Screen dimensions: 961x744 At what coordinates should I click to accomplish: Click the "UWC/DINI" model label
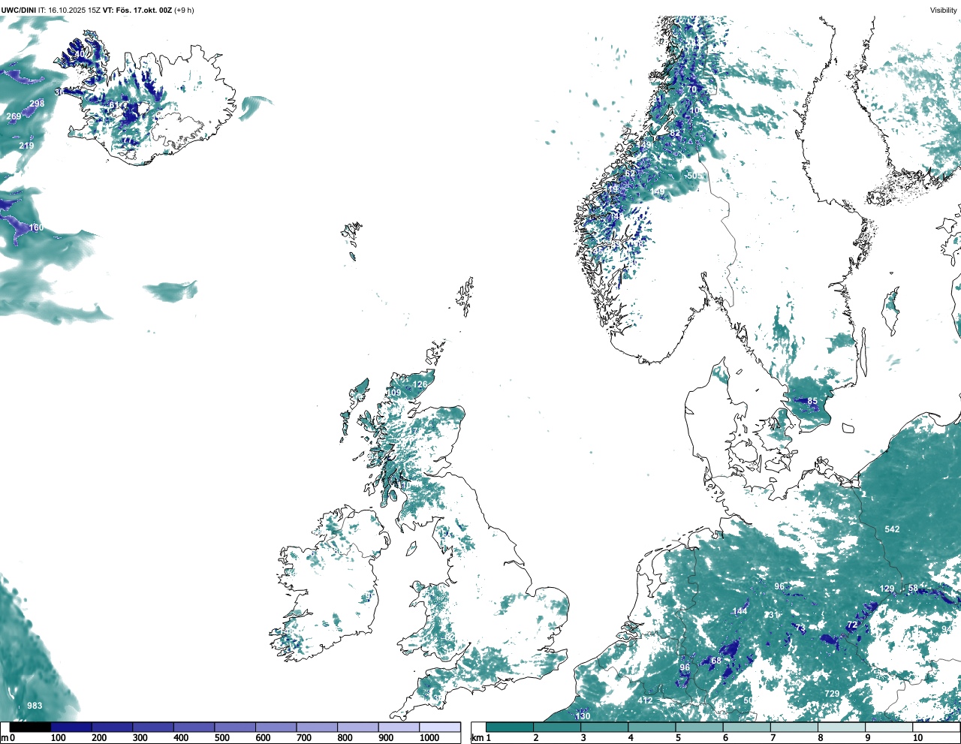click(x=19, y=10)
